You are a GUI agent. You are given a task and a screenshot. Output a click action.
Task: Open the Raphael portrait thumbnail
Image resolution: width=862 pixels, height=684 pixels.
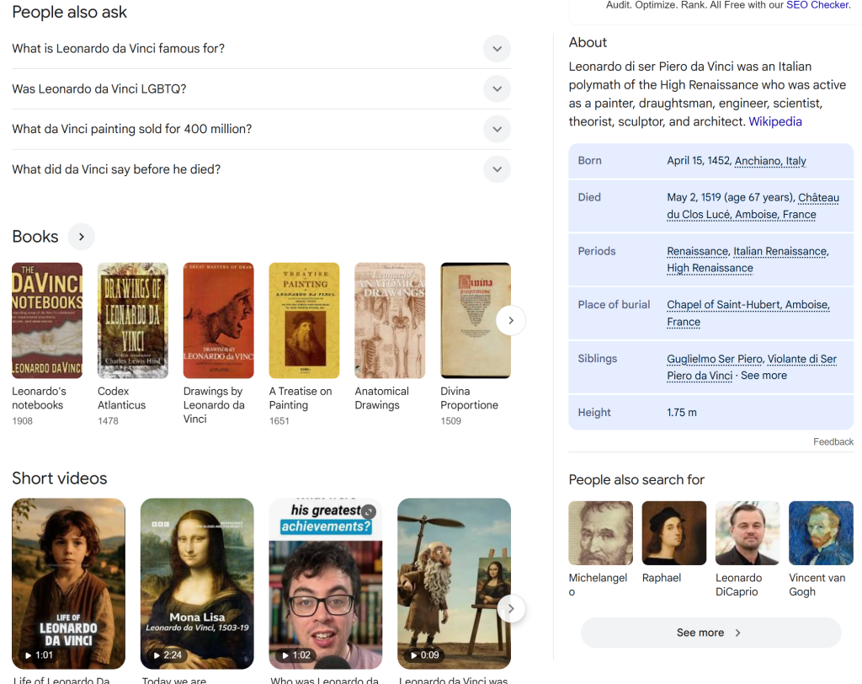coord(674,533)
